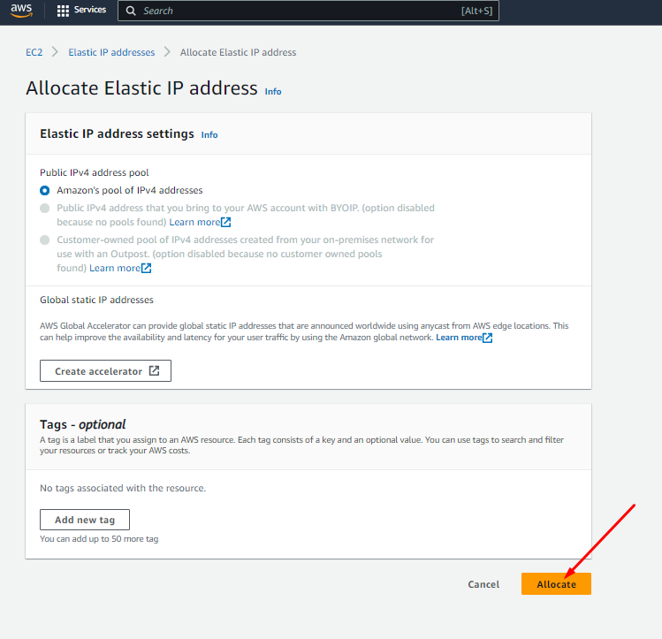662x639 pixels.
Task: Cancel the allocation
Action: [x=483, y=584]
